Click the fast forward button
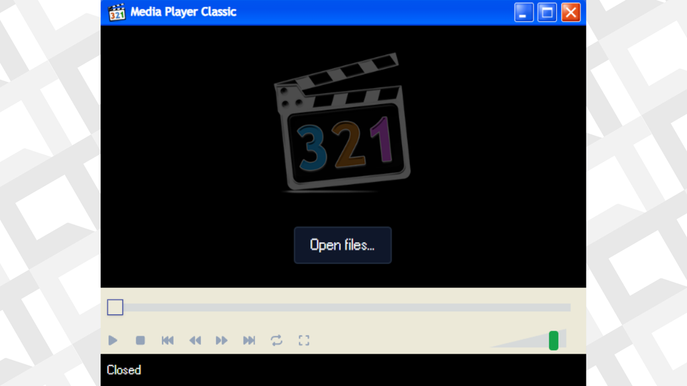687x386 pixels. tap(221, 340)
